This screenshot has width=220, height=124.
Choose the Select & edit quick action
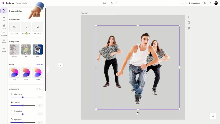(26, 27)
